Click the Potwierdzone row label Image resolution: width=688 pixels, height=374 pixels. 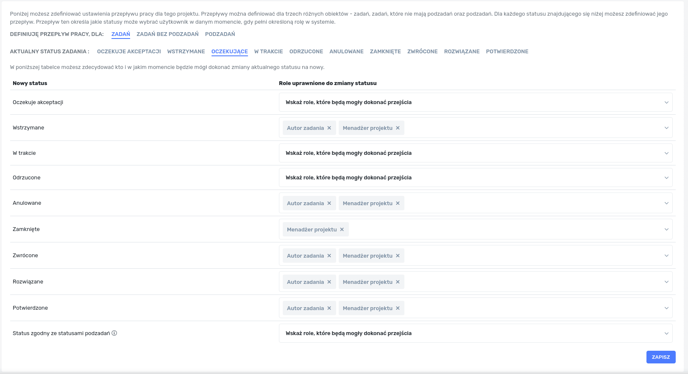[x=30, y=308]
